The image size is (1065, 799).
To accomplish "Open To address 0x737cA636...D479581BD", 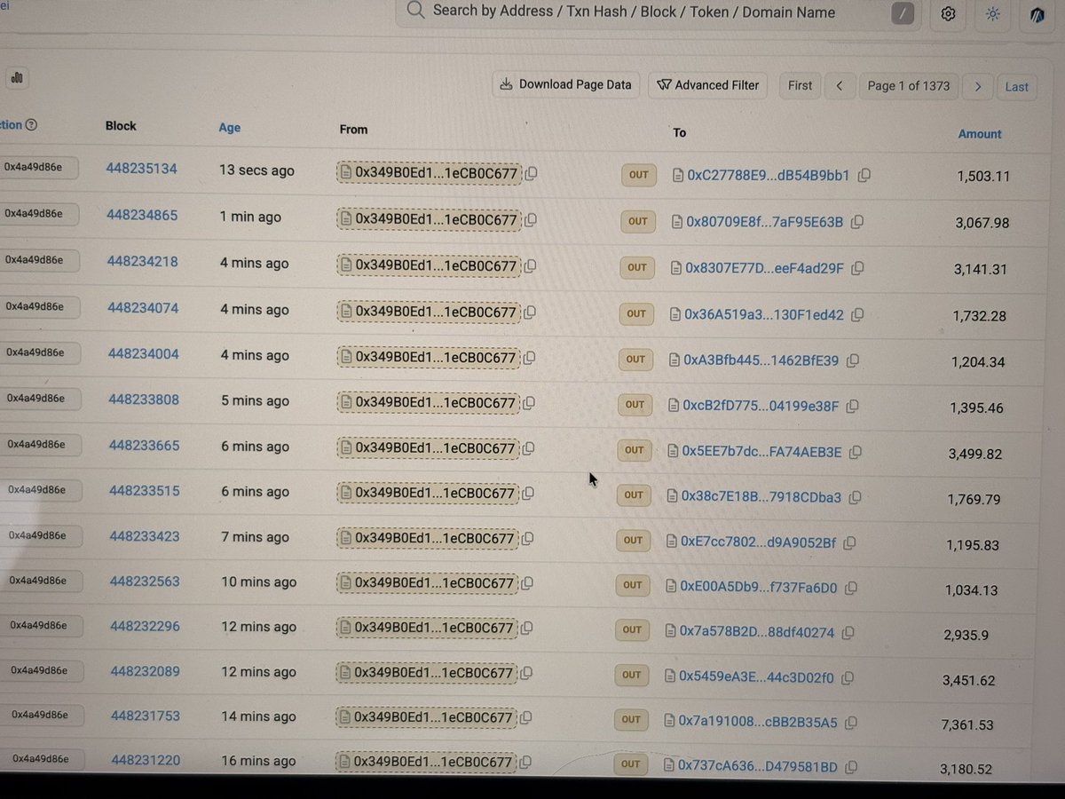I will [x=757, y=765].
